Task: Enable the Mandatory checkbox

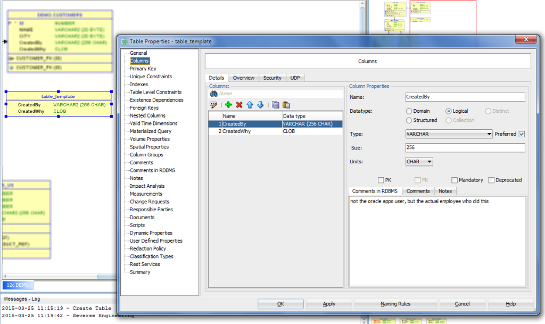Action: pyautogui.click(x=455, y=180)
